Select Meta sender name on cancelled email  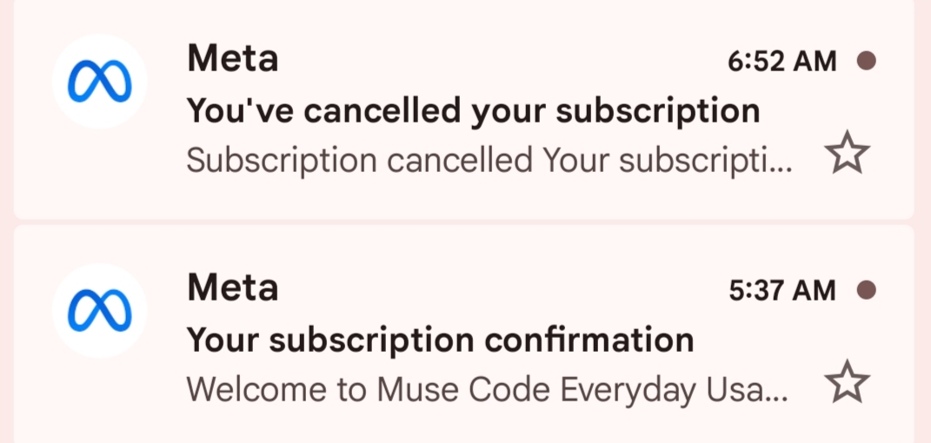tap(233, 59)
